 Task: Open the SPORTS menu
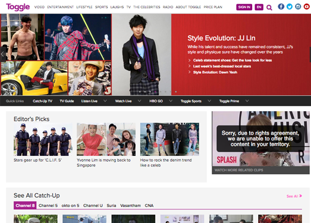101,7
